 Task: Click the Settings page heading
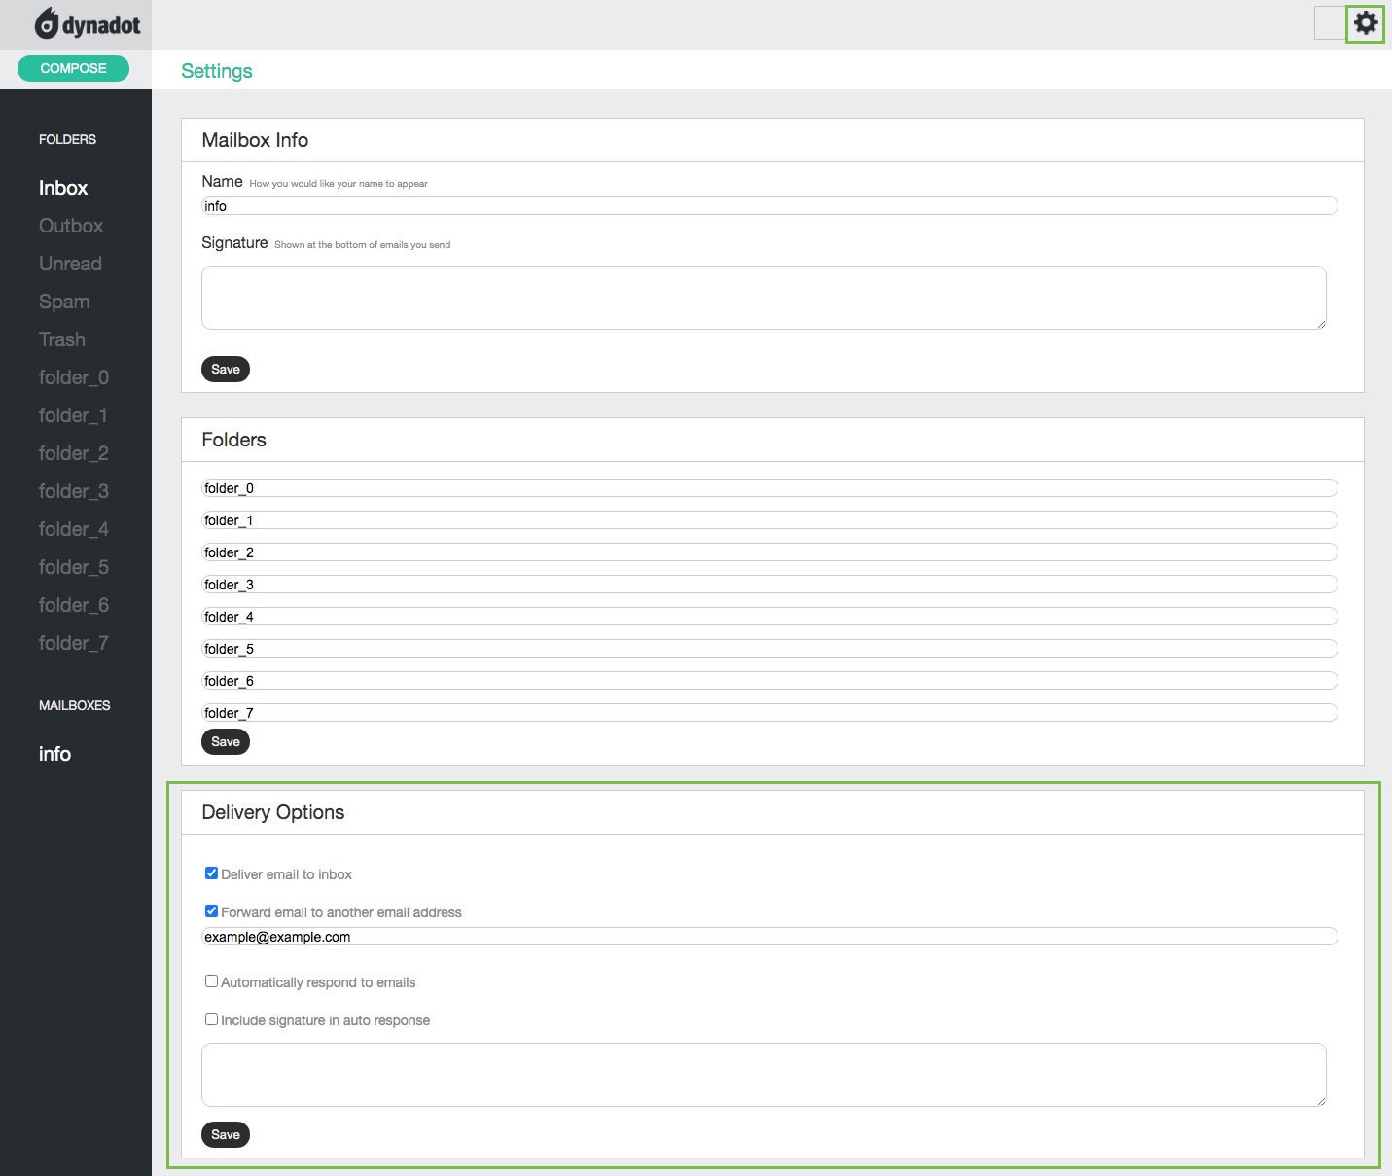pyautogui.click(x=216, y=70)
